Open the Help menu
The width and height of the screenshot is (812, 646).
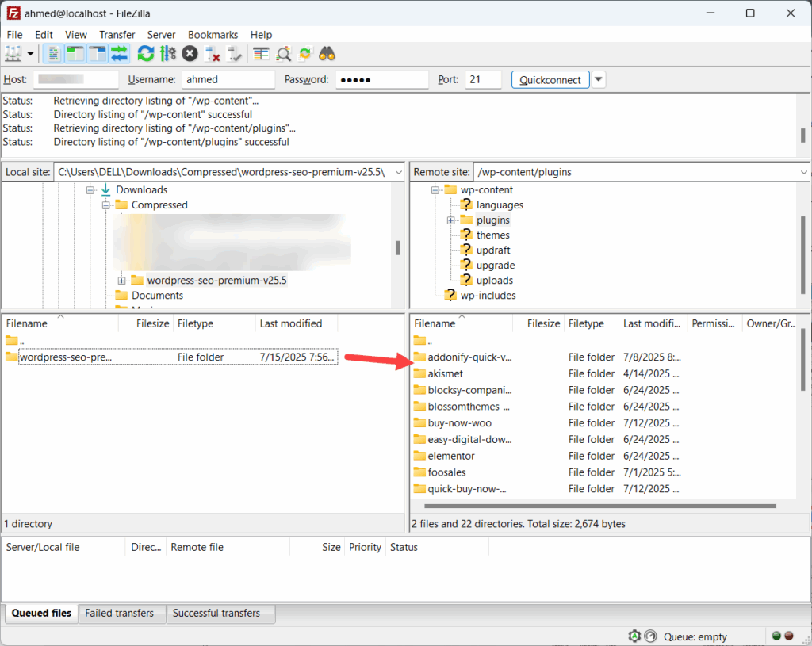[261, 35]
